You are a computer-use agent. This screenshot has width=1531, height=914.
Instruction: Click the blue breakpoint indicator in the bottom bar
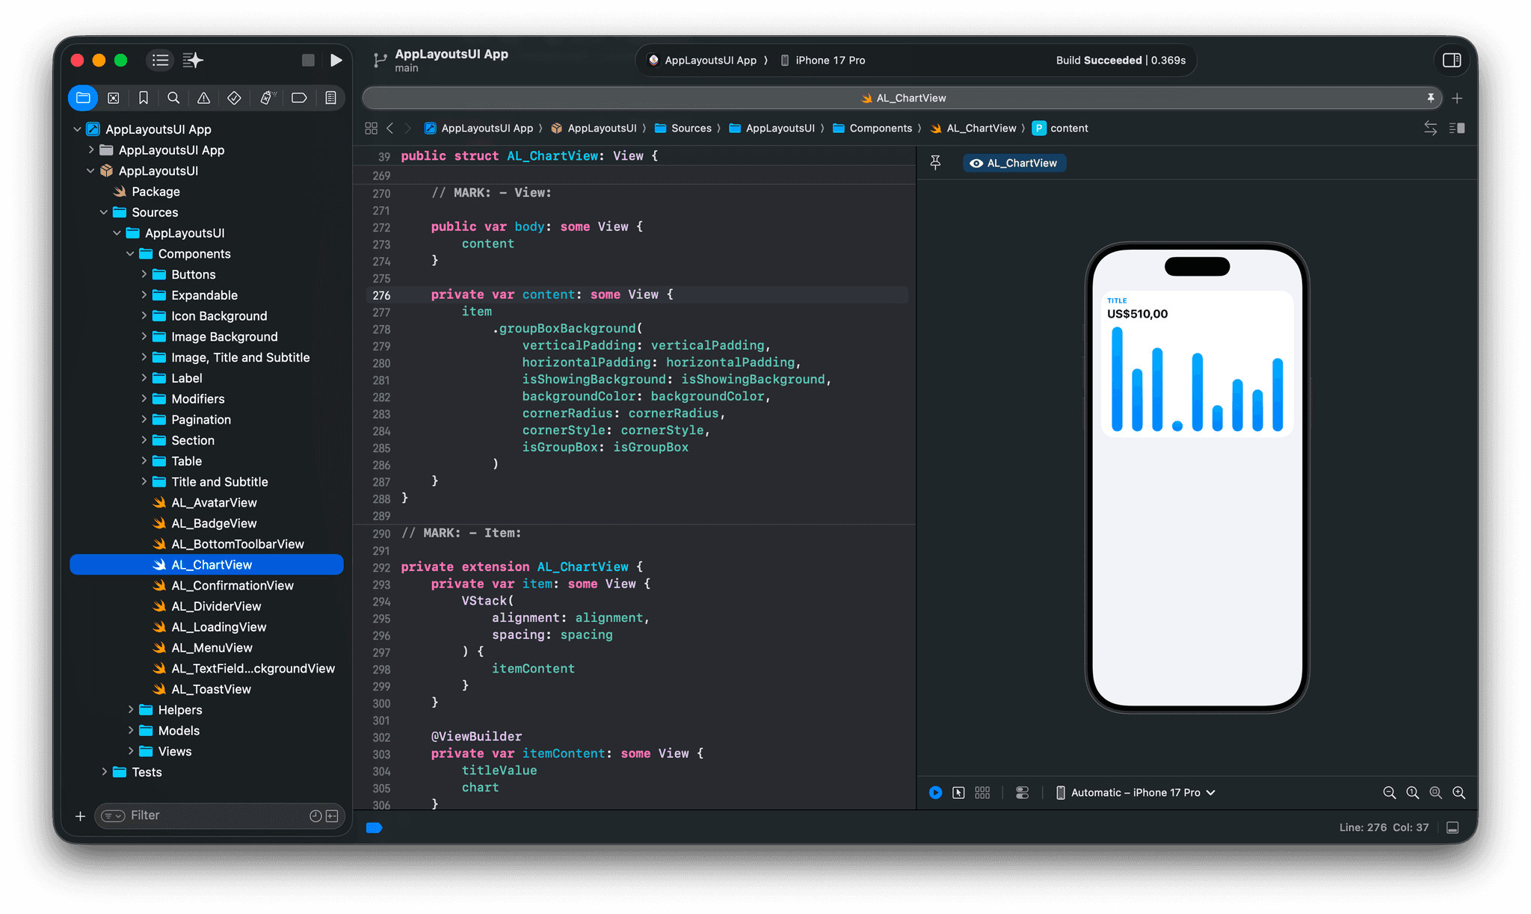tap(375, 828)
